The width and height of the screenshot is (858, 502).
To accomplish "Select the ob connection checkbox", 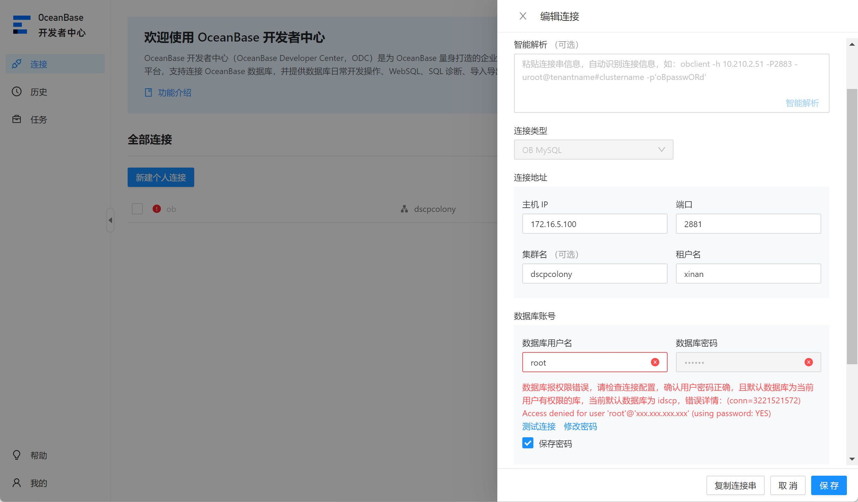I will click(x=137, y=209).
